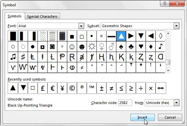Select the plus-minus recent symbol
Screen dimensions: 187x126
[x=101, y=88]
